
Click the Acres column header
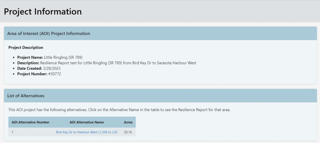tap(128, 122)
